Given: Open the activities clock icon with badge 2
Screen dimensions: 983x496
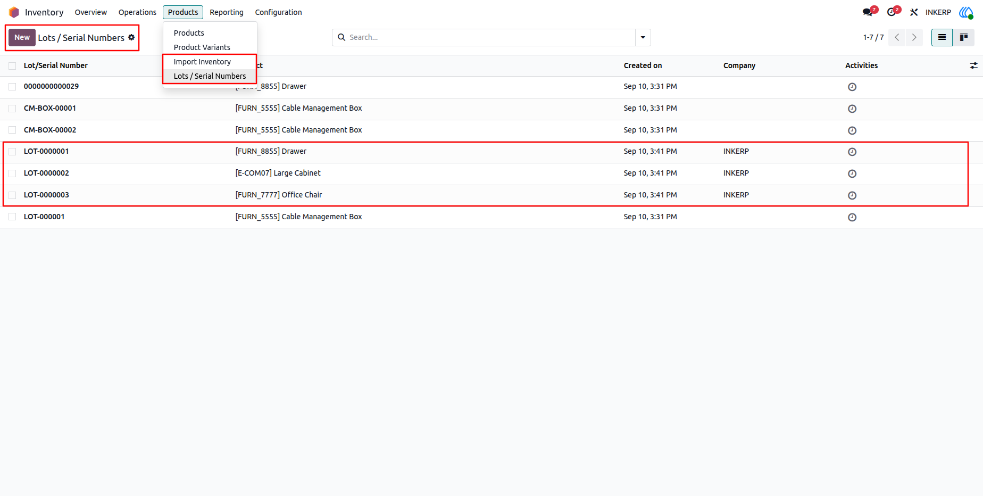Looking at the screenshot, I should click(893, 12).
